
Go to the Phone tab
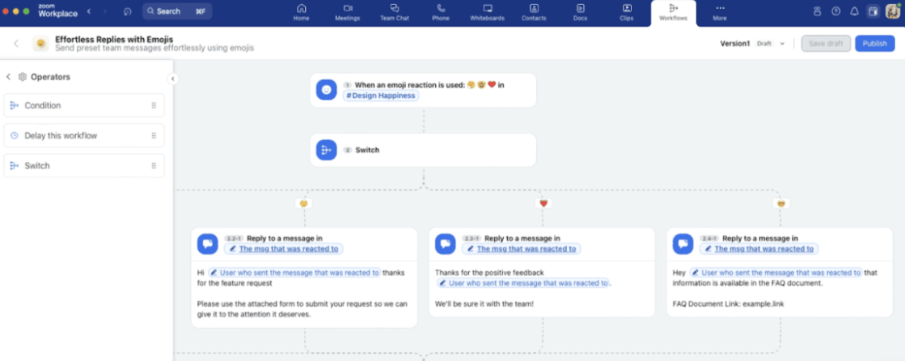441,12
